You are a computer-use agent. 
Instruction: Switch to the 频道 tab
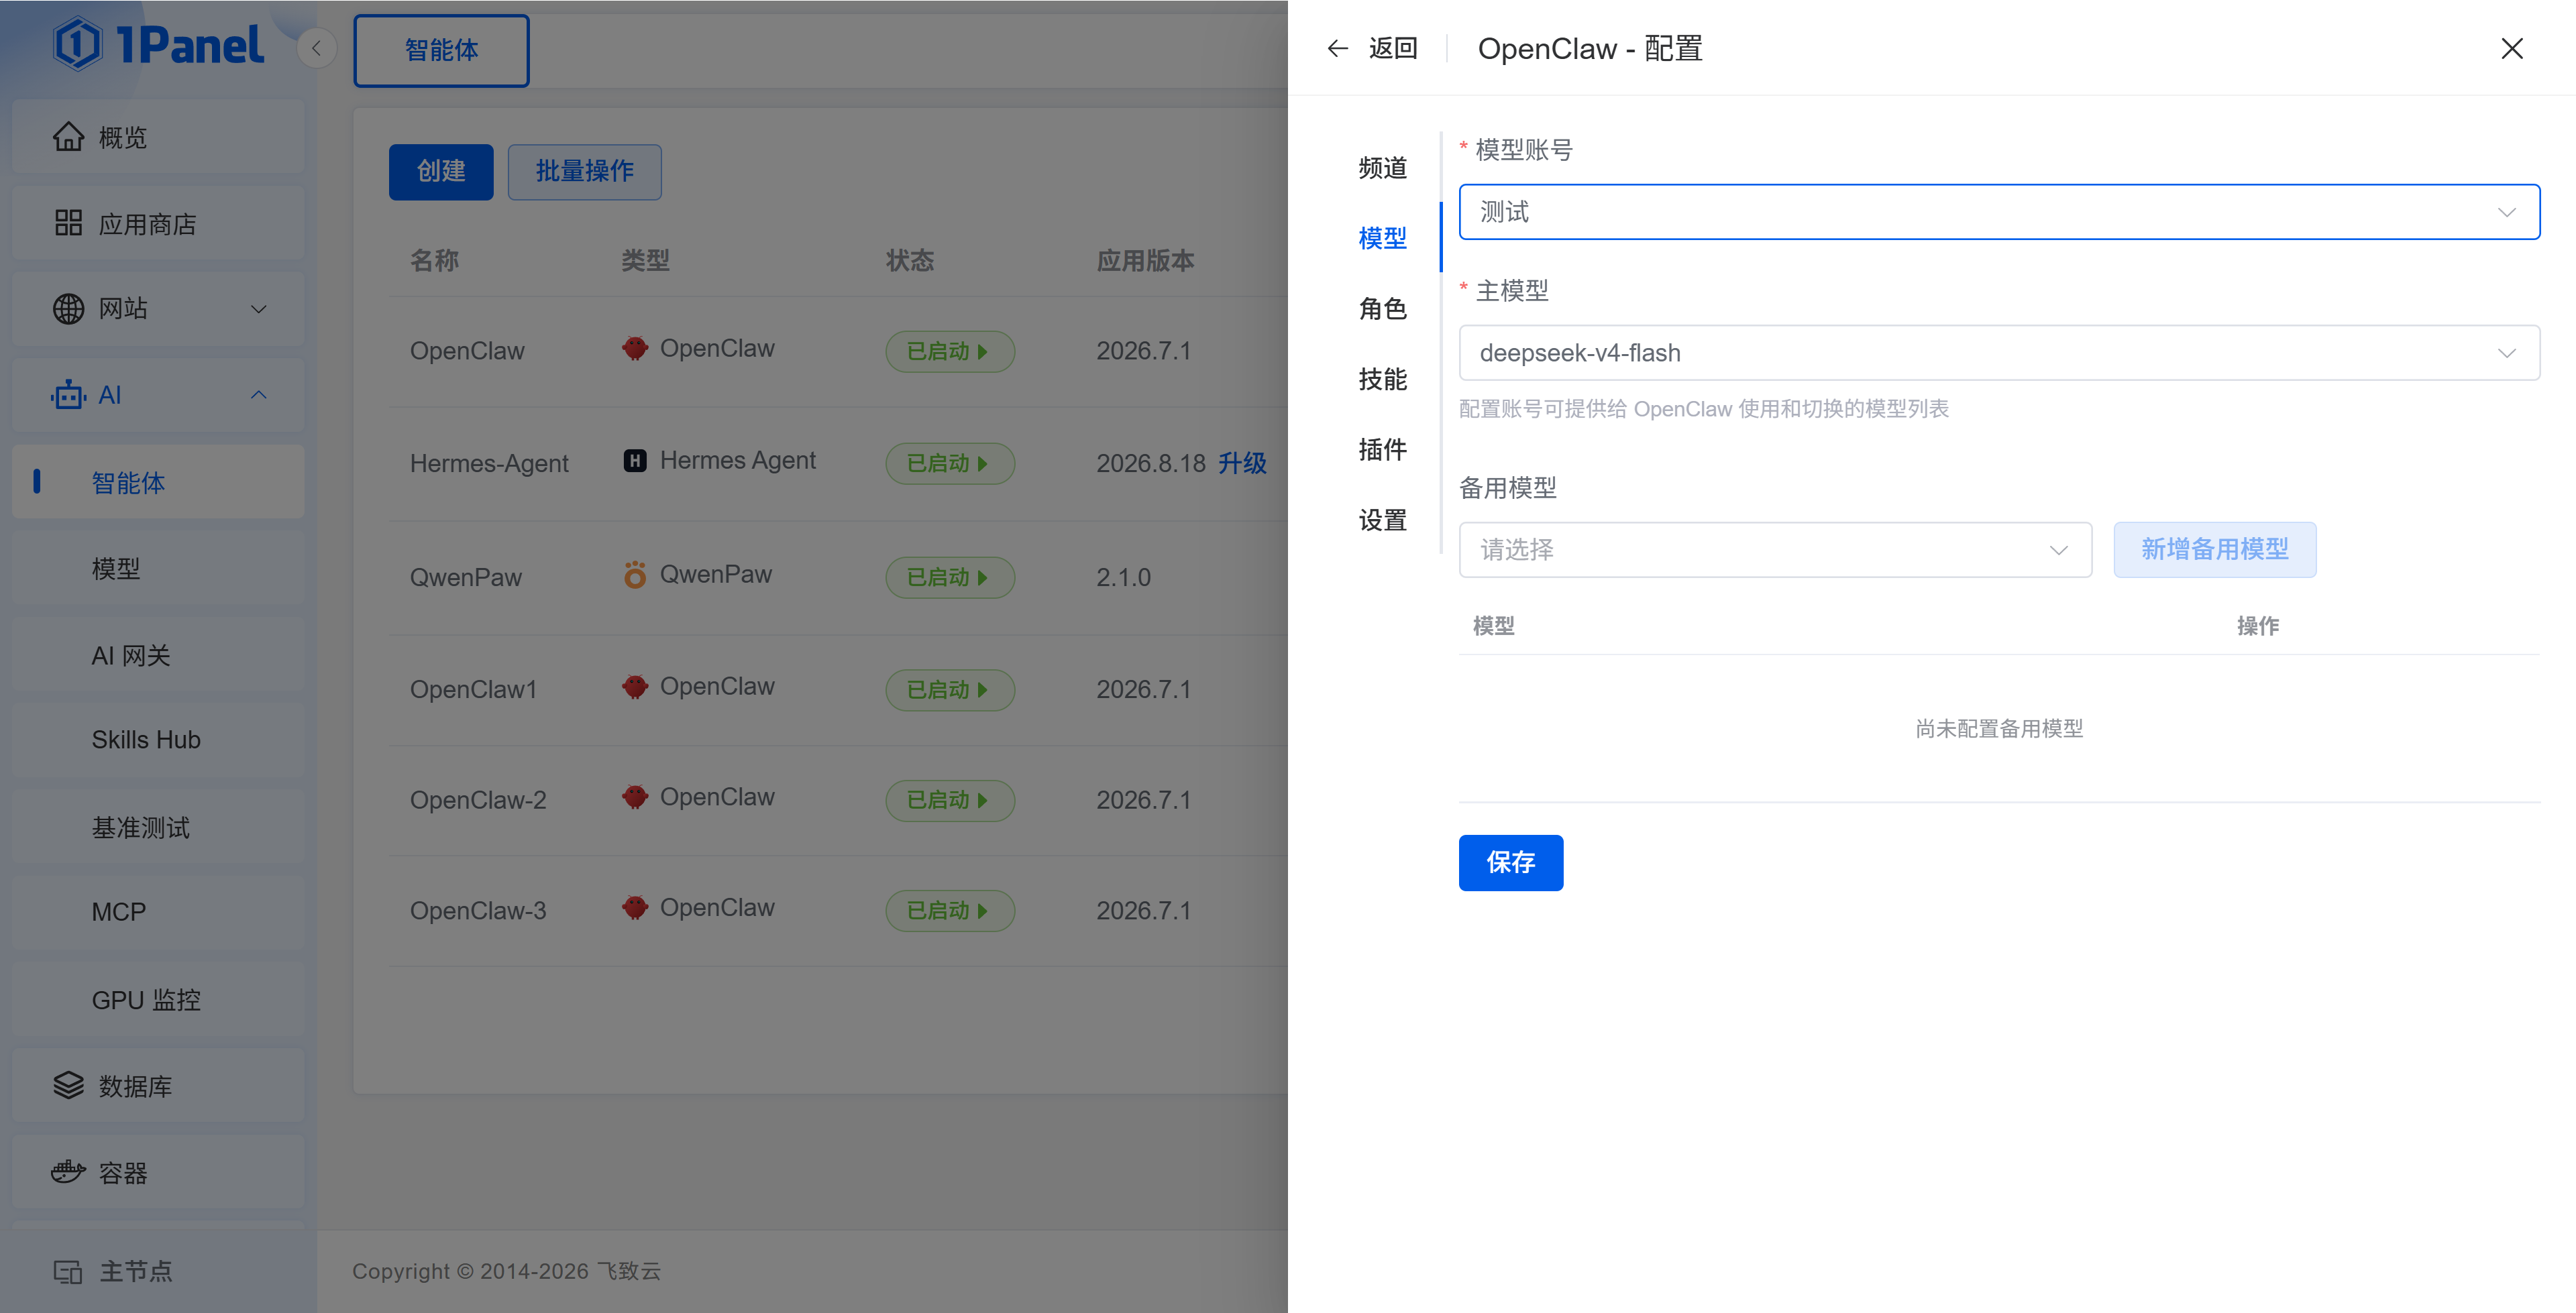pos(1383,168)
